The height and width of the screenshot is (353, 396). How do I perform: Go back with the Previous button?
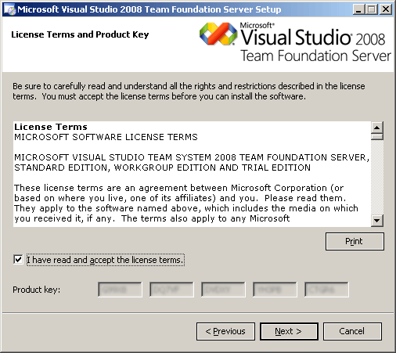coord(225,331)
